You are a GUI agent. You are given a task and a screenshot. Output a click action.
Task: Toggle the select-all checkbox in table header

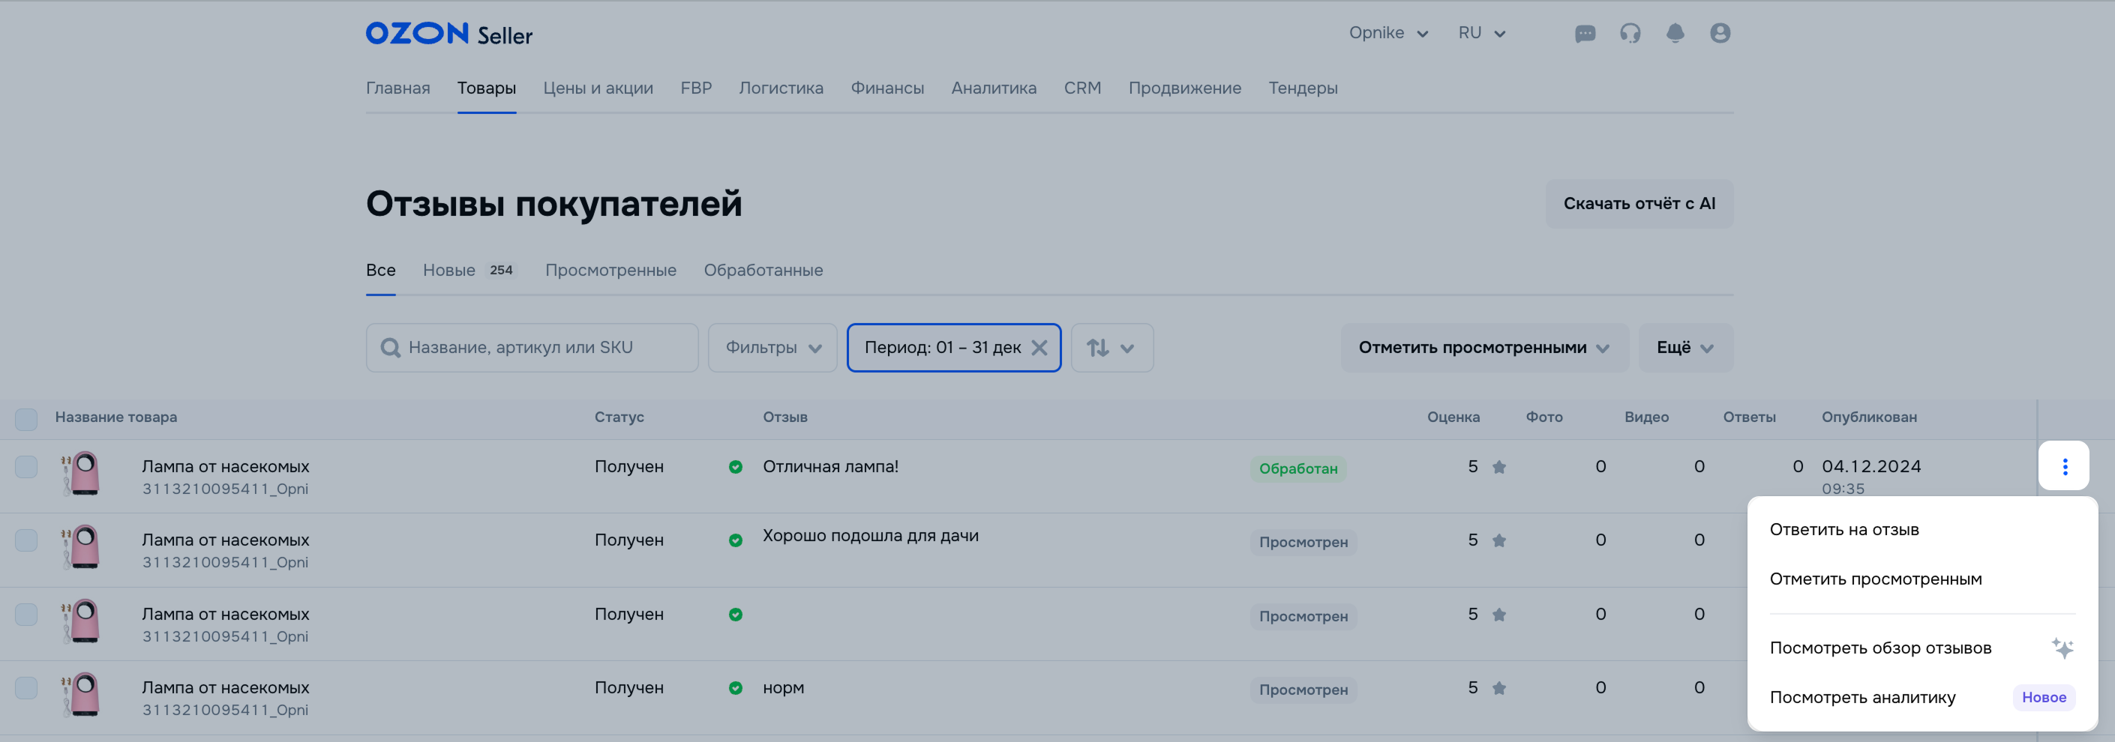click(x=26, y=419)
